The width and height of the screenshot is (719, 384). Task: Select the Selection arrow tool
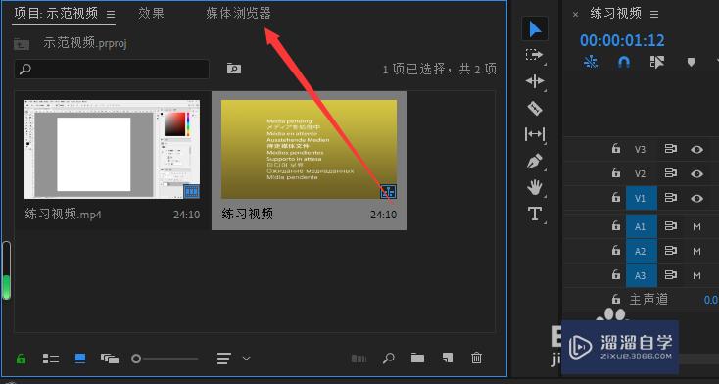tap(535, 29)
